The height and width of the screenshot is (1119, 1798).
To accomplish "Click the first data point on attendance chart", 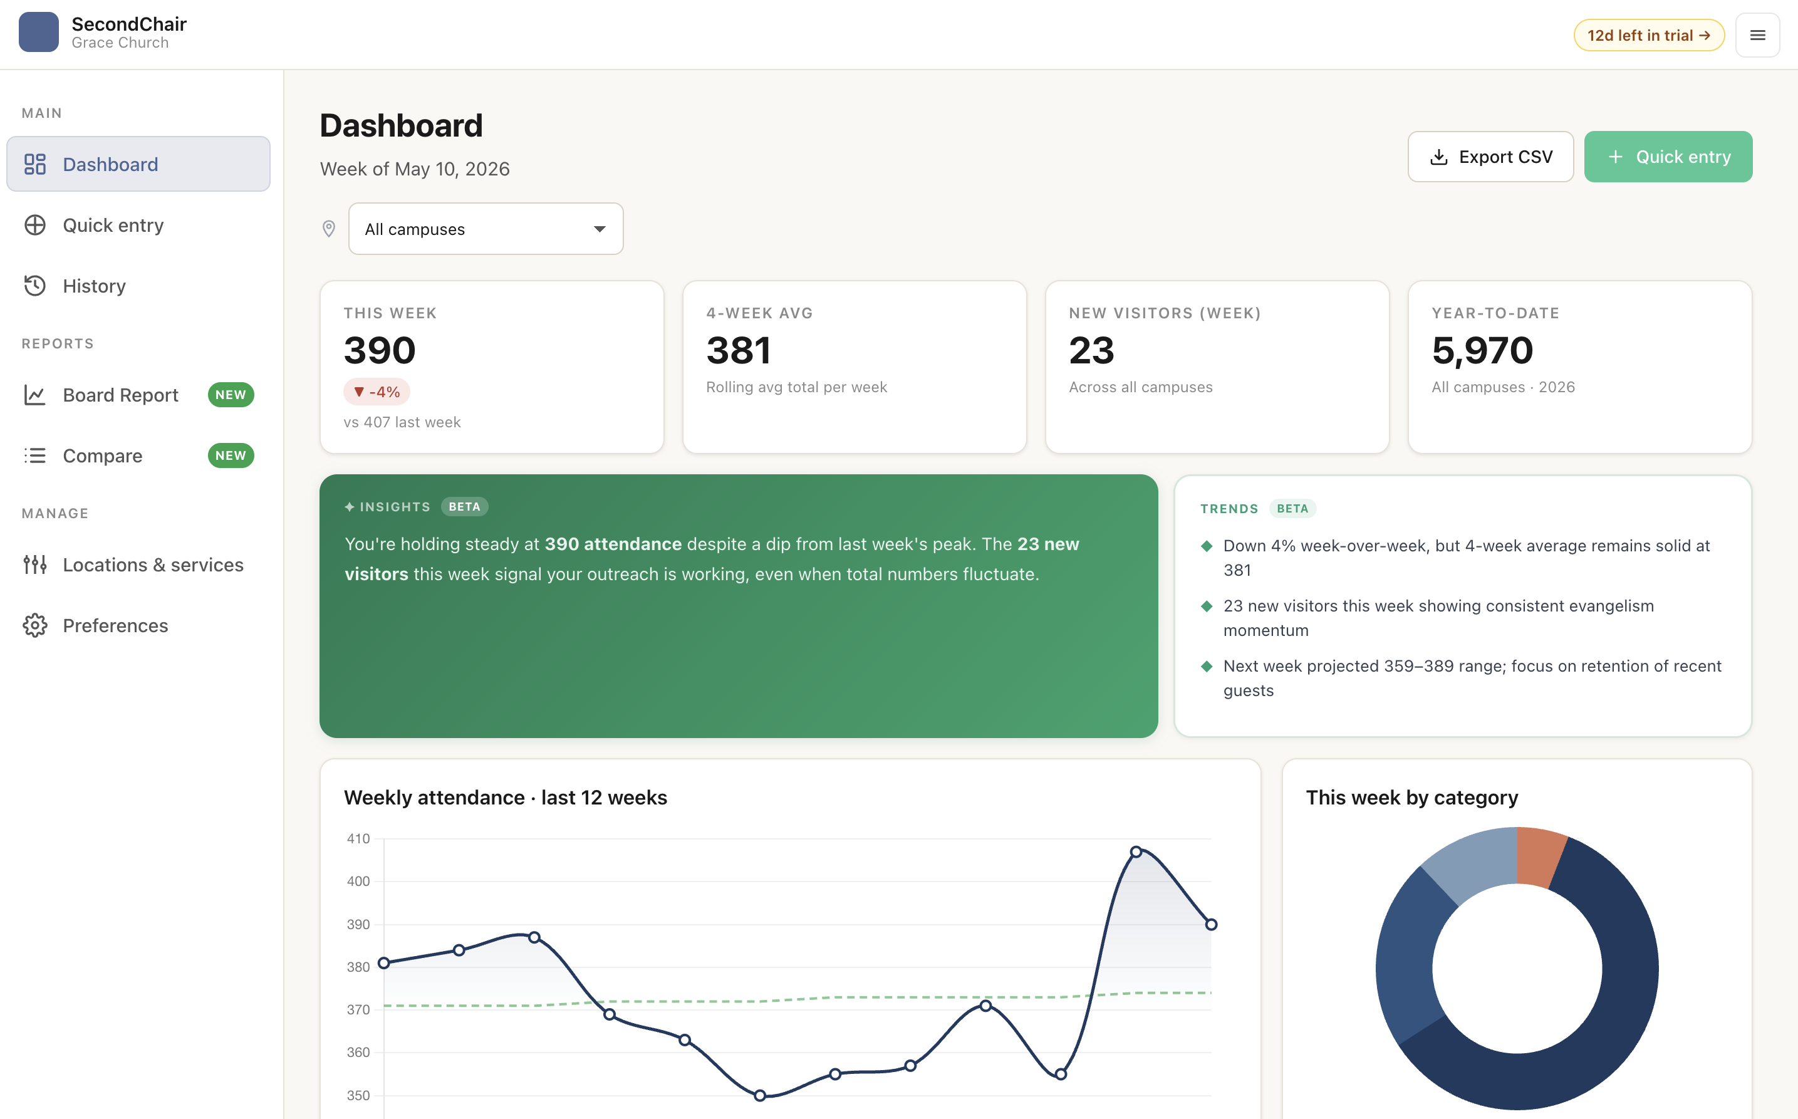I will tap(383, 963).
